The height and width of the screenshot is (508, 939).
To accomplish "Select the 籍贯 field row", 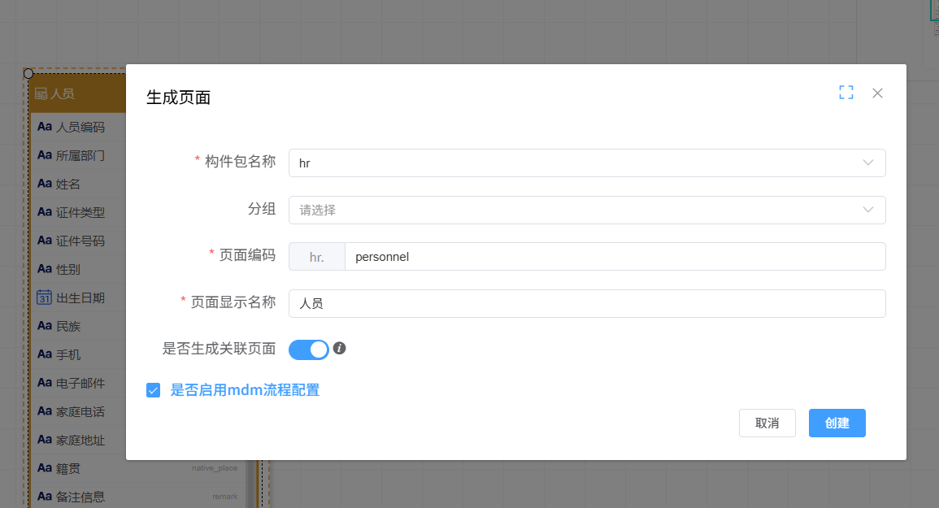I will tap(137, 468).
